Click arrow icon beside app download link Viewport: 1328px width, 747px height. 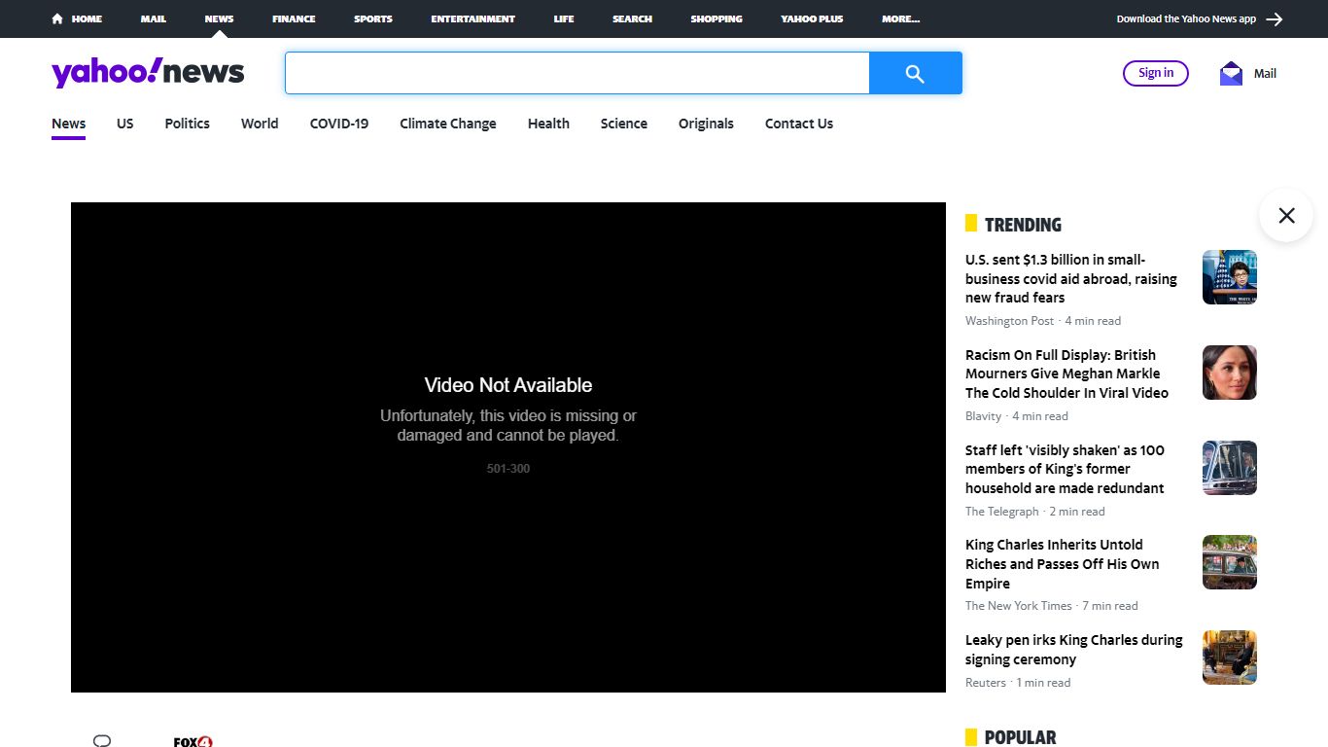1275,18
